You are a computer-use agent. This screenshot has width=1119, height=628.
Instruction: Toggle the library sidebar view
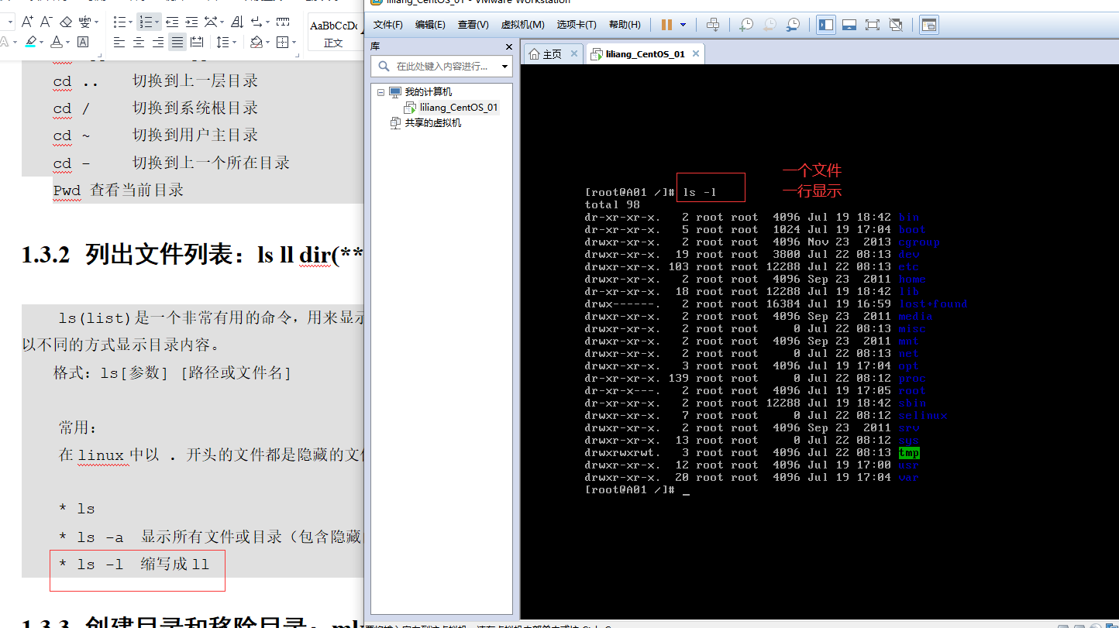826,25
